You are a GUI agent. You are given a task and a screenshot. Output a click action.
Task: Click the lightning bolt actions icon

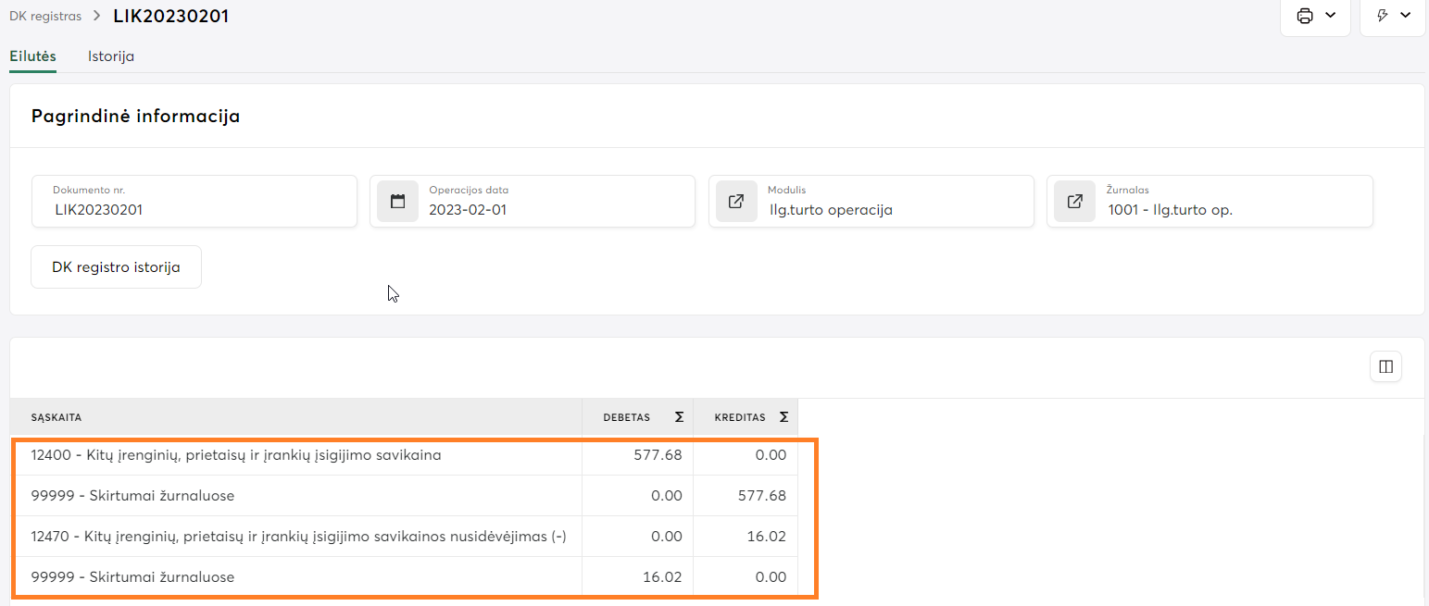coord(1383,16)
